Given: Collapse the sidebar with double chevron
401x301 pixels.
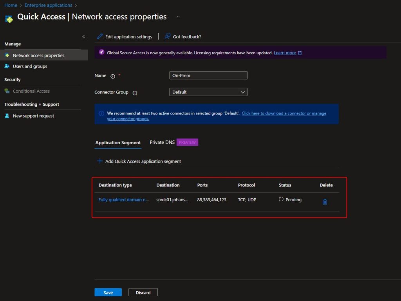Looking at the screenshot, I should [x=84, y=37].
